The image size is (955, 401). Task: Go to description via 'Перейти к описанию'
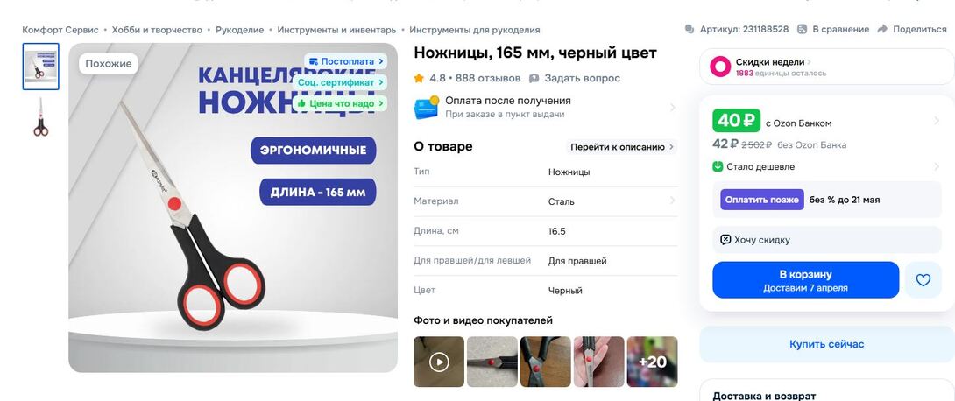622,146
